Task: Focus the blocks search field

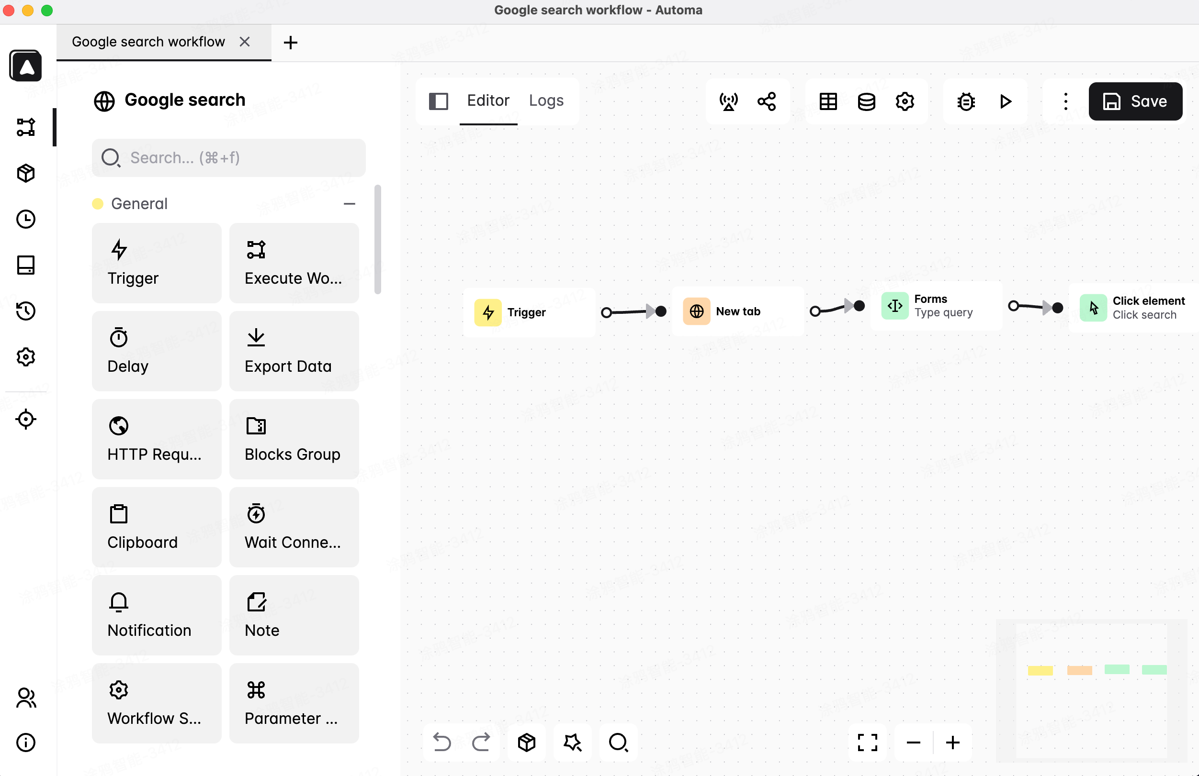Action: (x=229, y=157)
